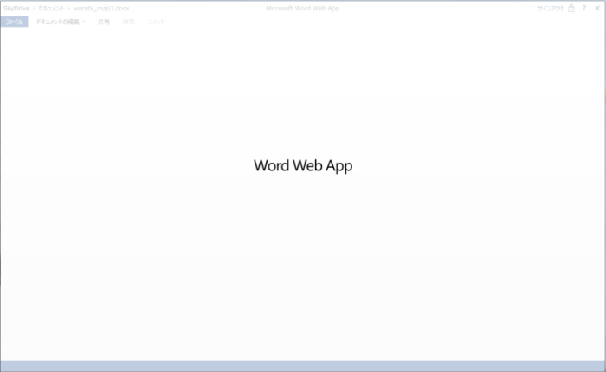Viewport: 606px width, 372px height.
Task: Click the empty area below the splash text
Action: tap(303, 260)
